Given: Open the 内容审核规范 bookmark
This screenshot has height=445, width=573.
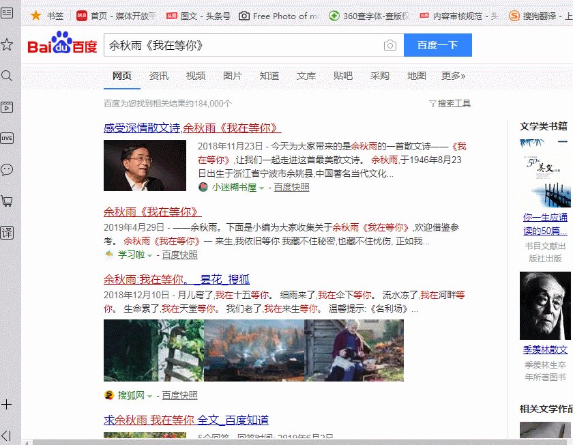Looking at the screenshot, I should pos(459,16).
